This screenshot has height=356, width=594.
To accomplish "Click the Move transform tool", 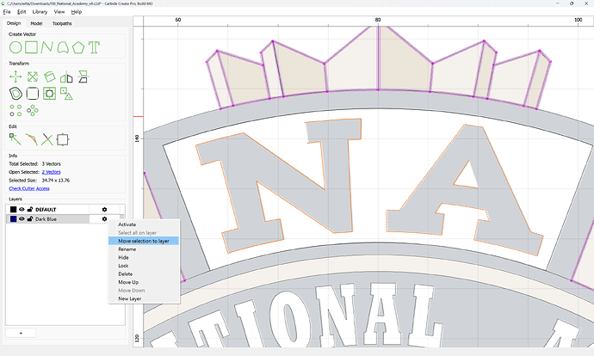I will [x=15, y=77].
